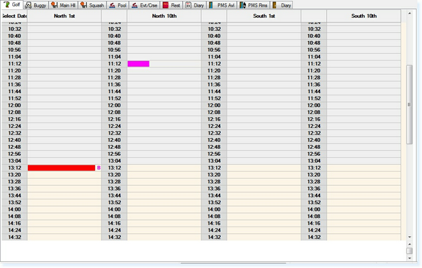
Task: Click the 13:12 time label beside North 1st
Action: (x=14, y=168)
